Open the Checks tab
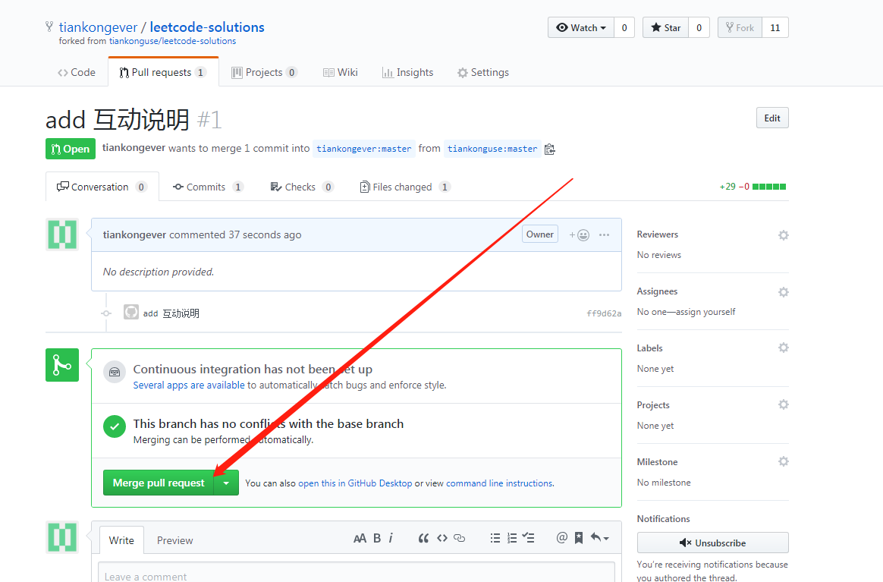This screenshot has width=883, height=582. pos(302,187)
